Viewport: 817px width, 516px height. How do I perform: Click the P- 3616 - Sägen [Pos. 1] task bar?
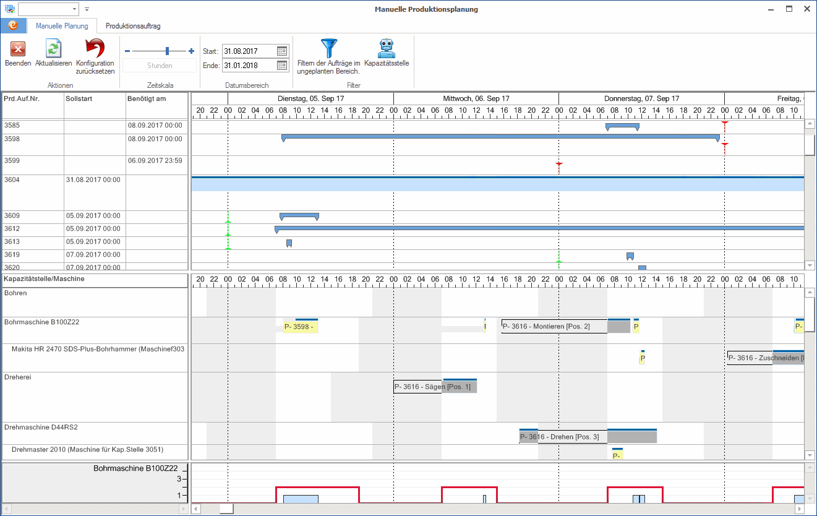pos(435,387)
